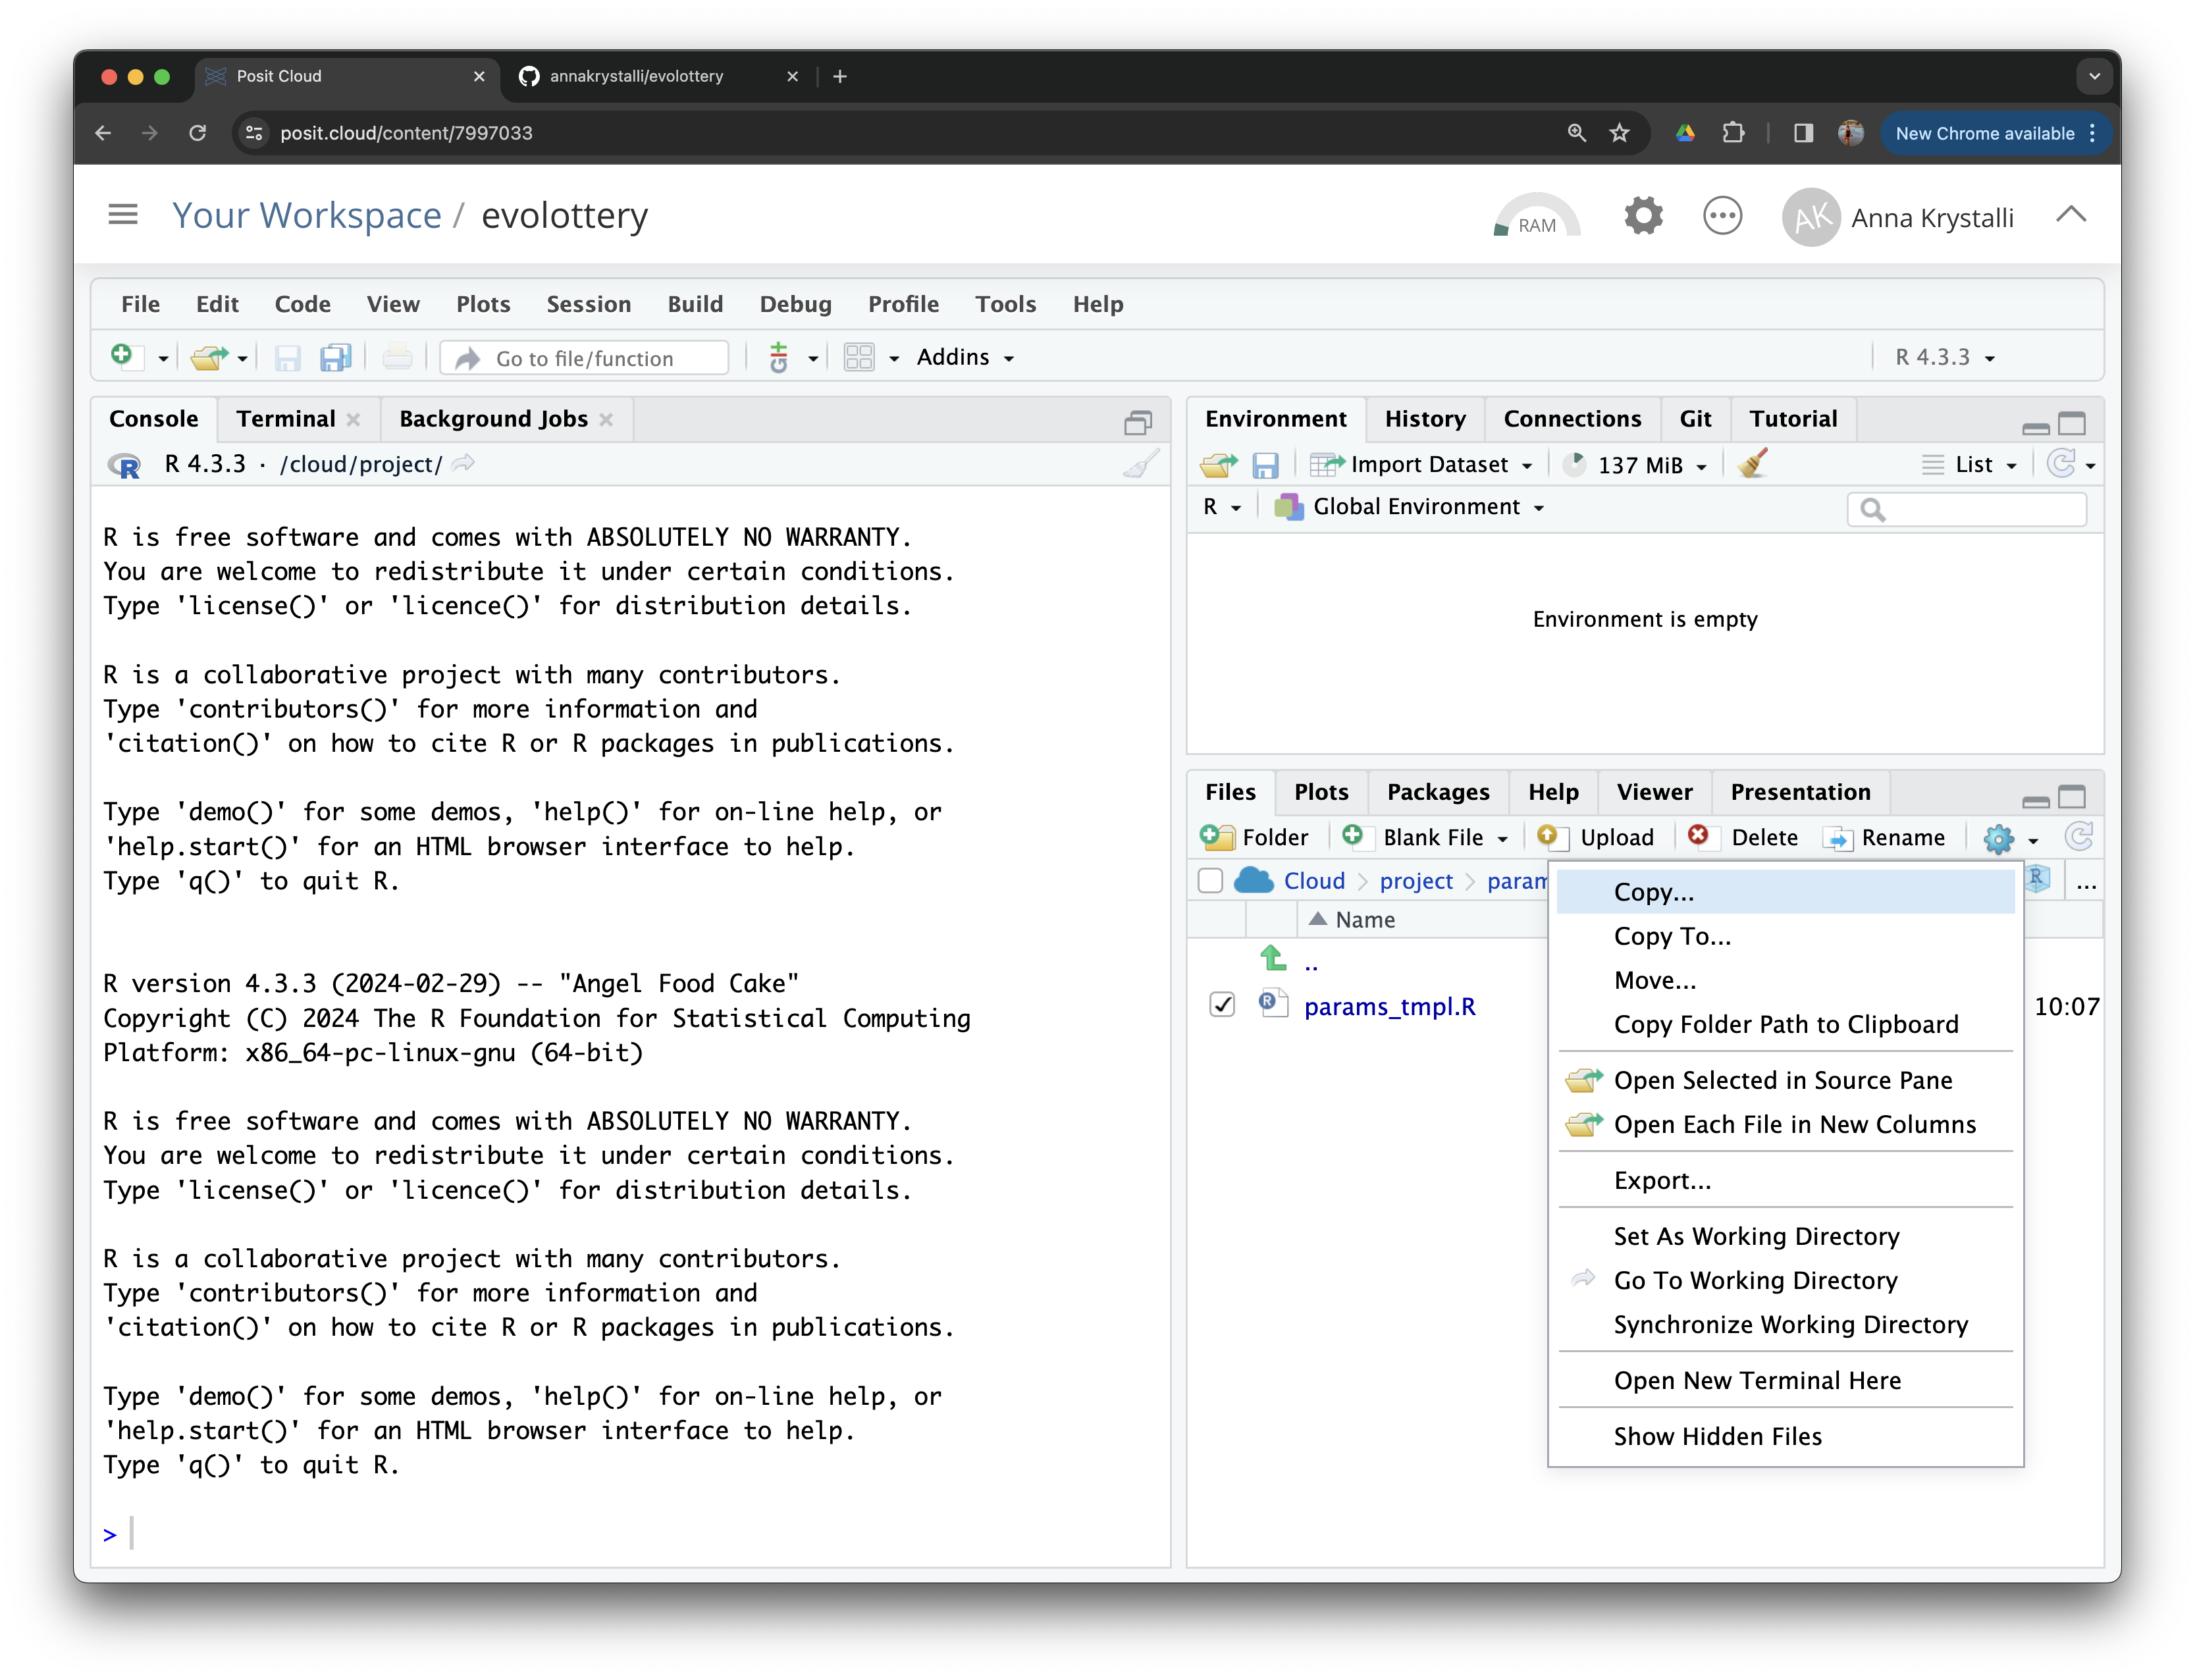2195x1680 pixels.
Task: Reload the browser page
Action: coord(197,132)
